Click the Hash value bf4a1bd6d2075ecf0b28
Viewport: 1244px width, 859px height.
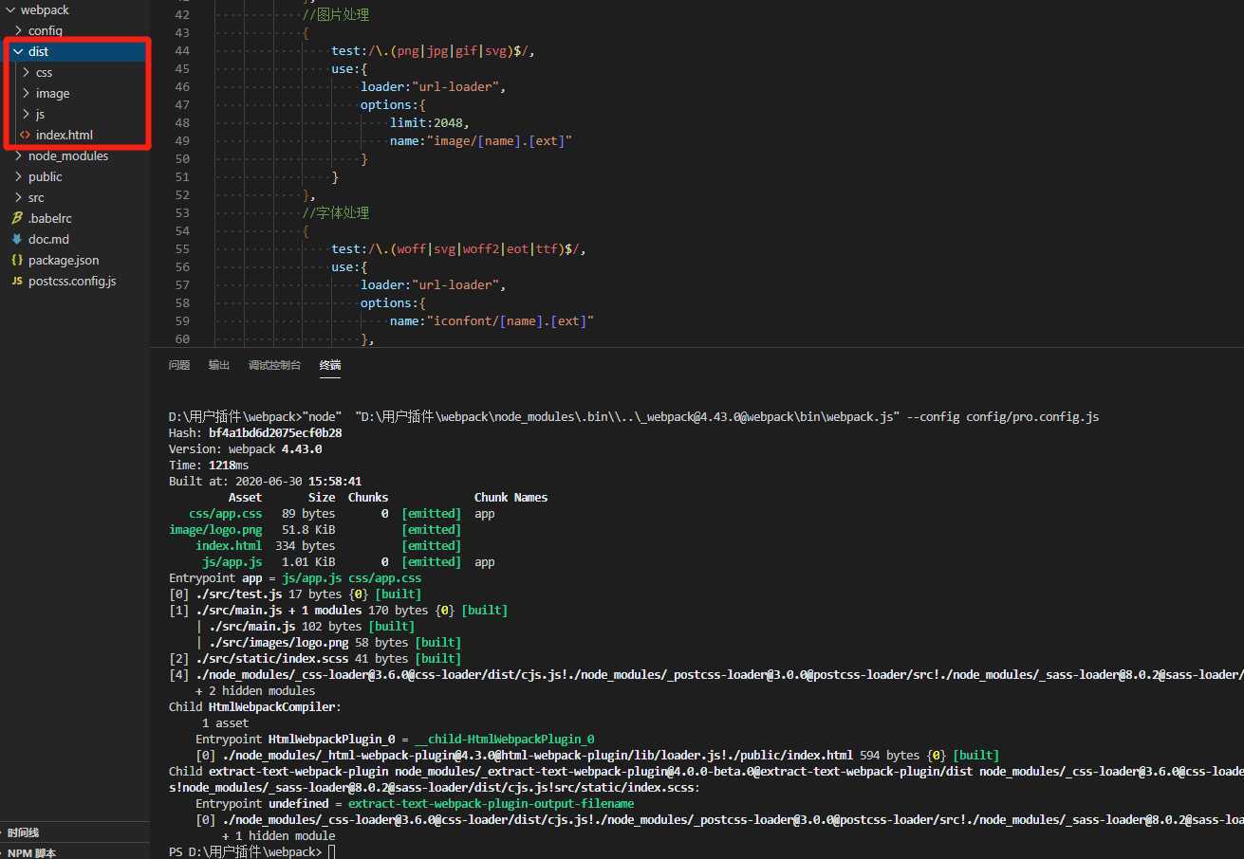click(275, 433)
